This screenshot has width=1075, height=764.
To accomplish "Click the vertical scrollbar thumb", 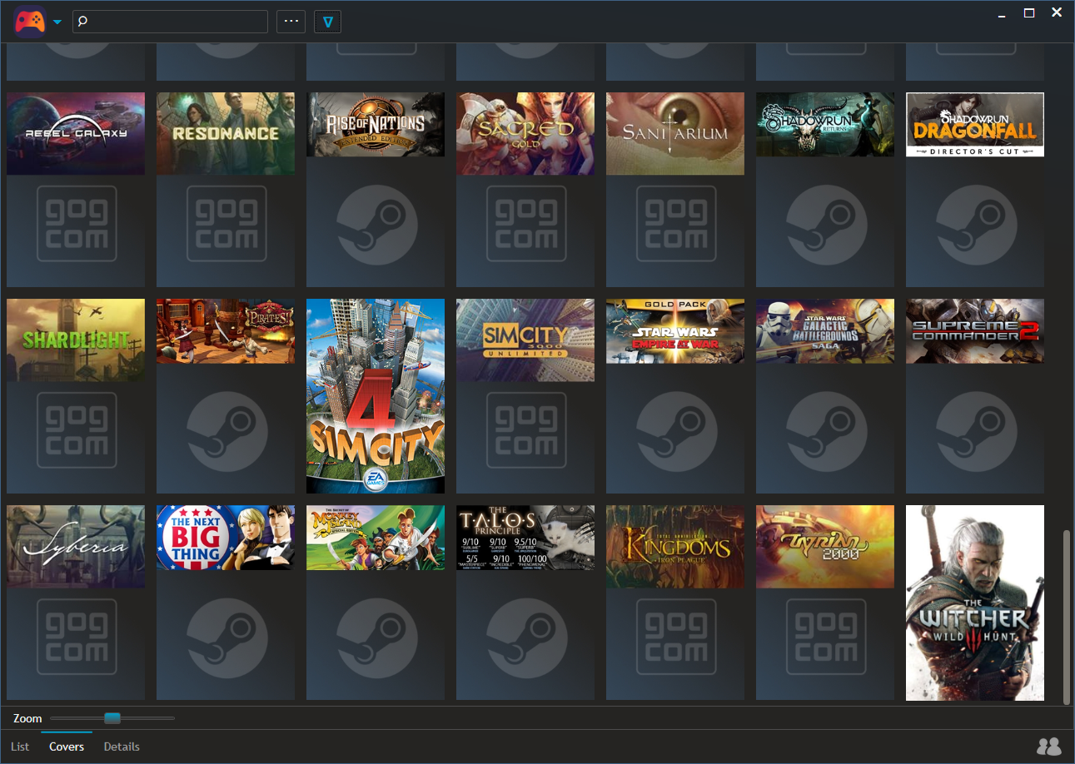I will [1068, 616].
